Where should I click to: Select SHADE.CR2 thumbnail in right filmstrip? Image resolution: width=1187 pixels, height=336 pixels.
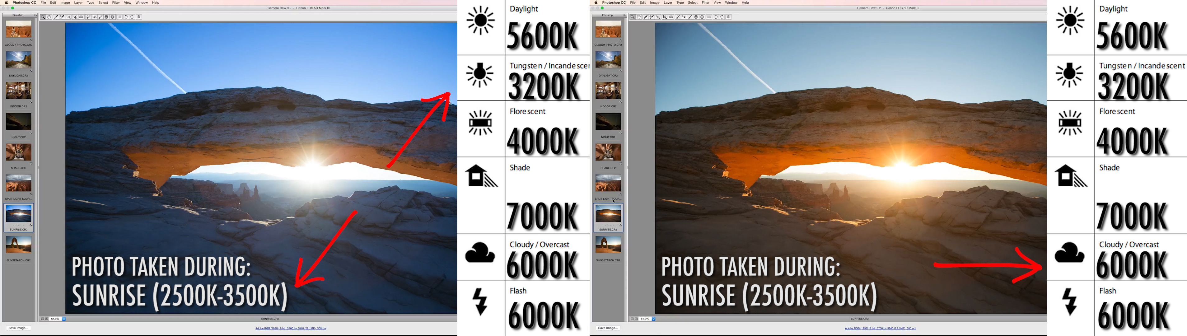[x=608, y=152]
